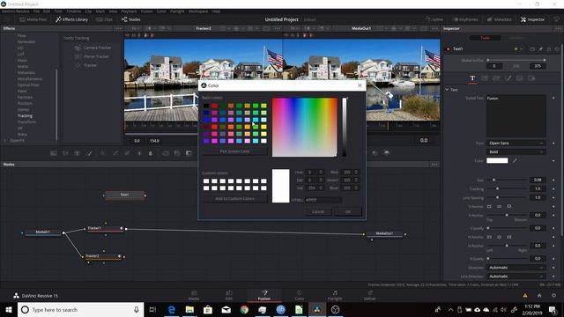Image resolution: width=564 pixels, height=317 pixels.
Task: Switch to the Fusion page
Action: pyautogui.click(x=264, y=296)
